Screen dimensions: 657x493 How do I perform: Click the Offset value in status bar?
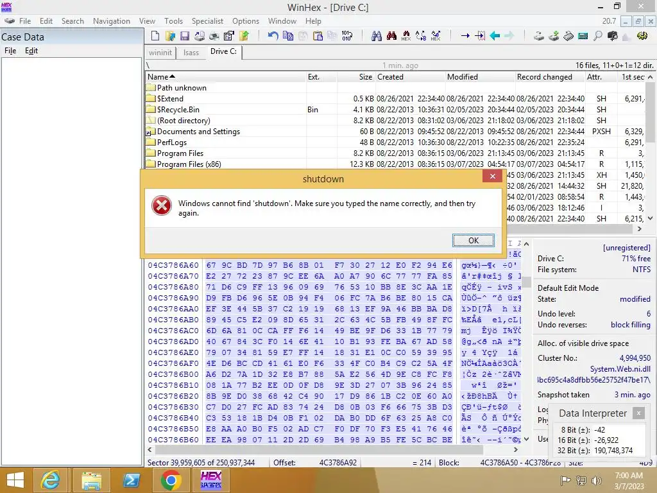tap(338, 463)
